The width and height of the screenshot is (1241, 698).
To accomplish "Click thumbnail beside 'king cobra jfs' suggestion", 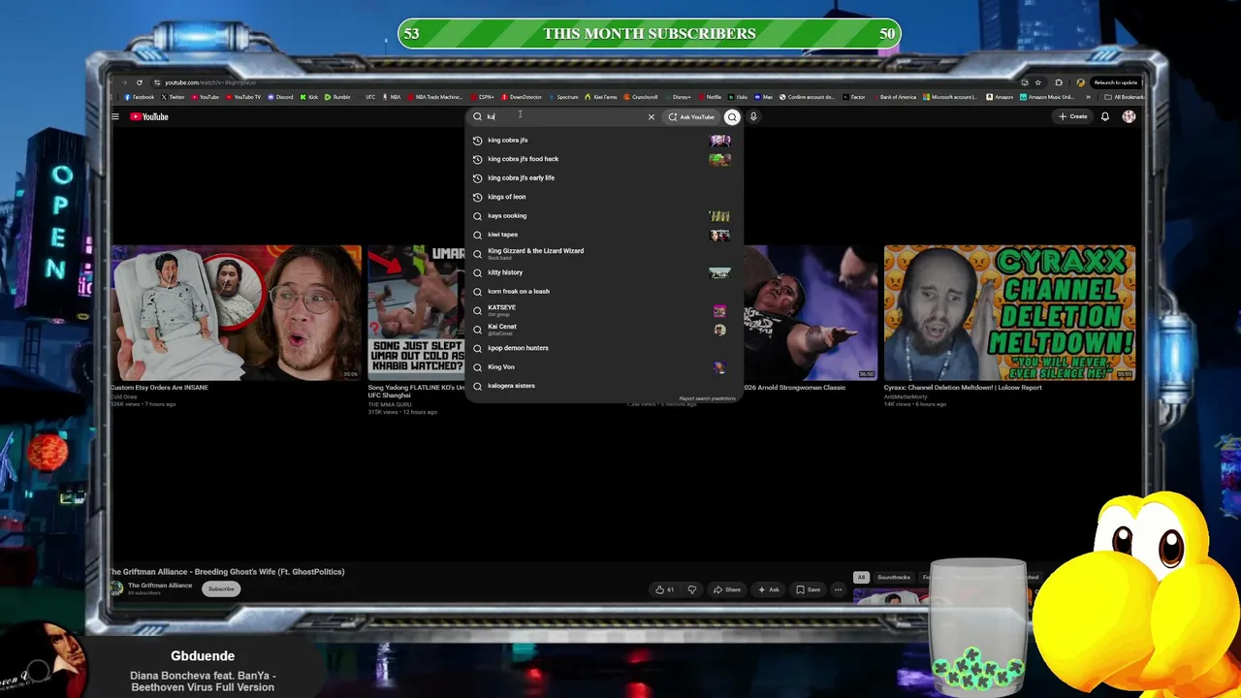I will [x=719, y=140].
